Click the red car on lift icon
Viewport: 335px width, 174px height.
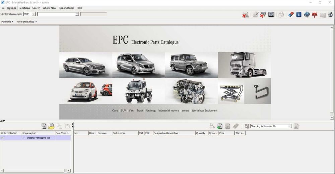click(315, 14)
